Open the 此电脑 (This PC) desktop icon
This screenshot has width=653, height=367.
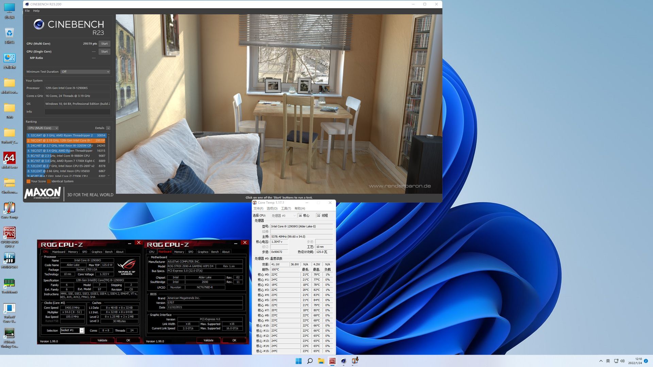[x=9, y=11]
